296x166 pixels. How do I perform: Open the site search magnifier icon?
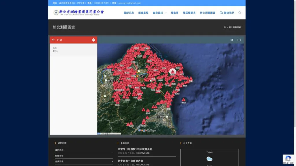(x=240, y=13)
